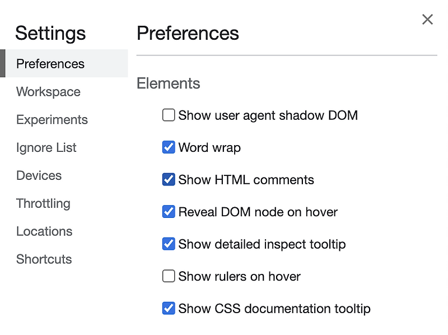The width and height of the screenshot is (448, 335).
Task: Open the Throttling settings tab
Action: click(43, 203)
